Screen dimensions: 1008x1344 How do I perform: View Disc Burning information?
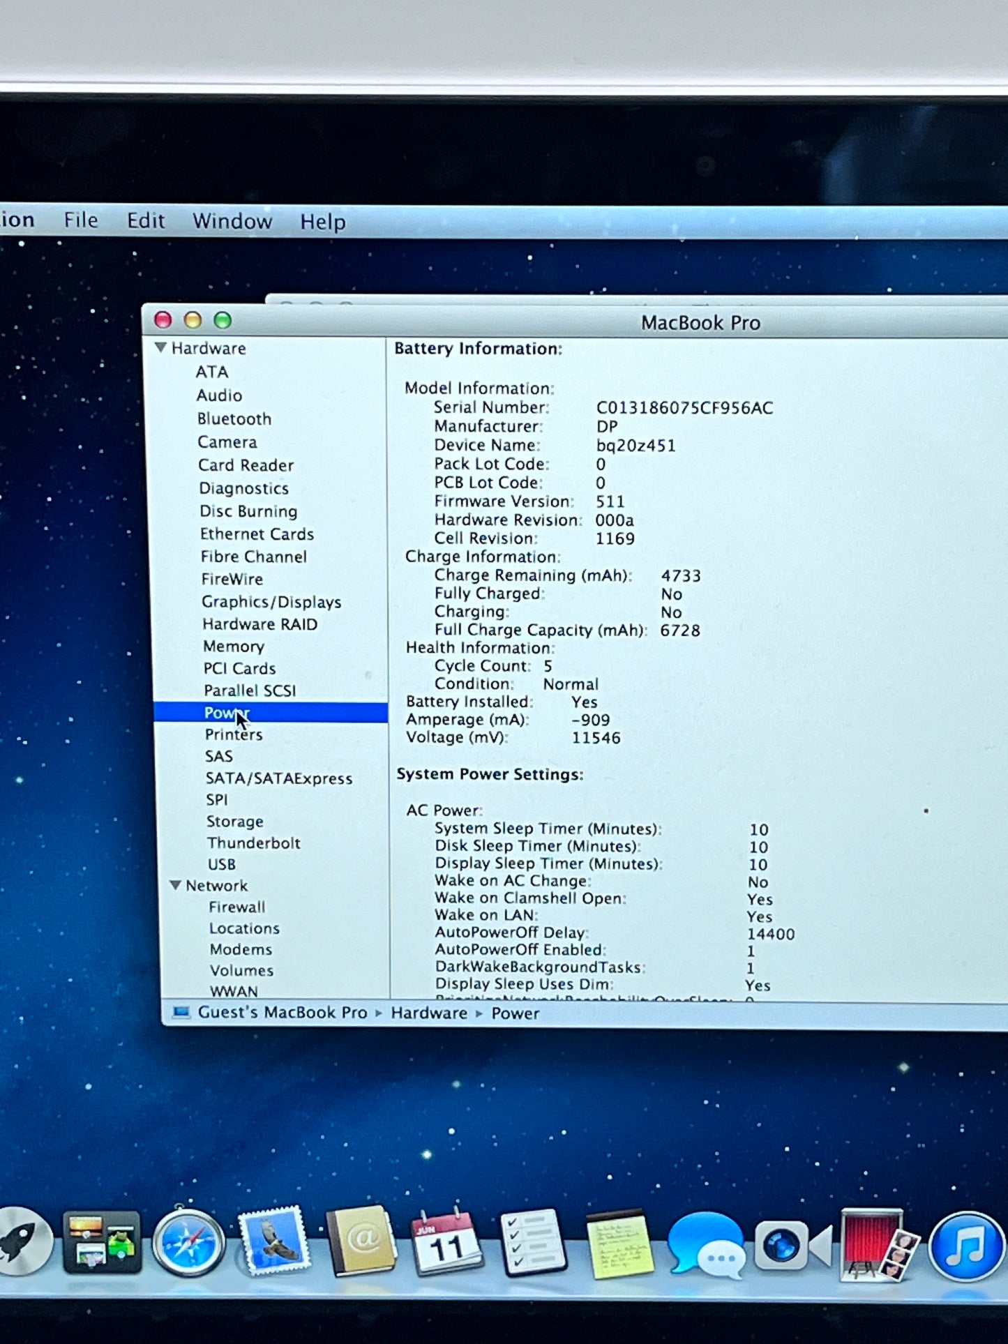click(x=248, y=511)
